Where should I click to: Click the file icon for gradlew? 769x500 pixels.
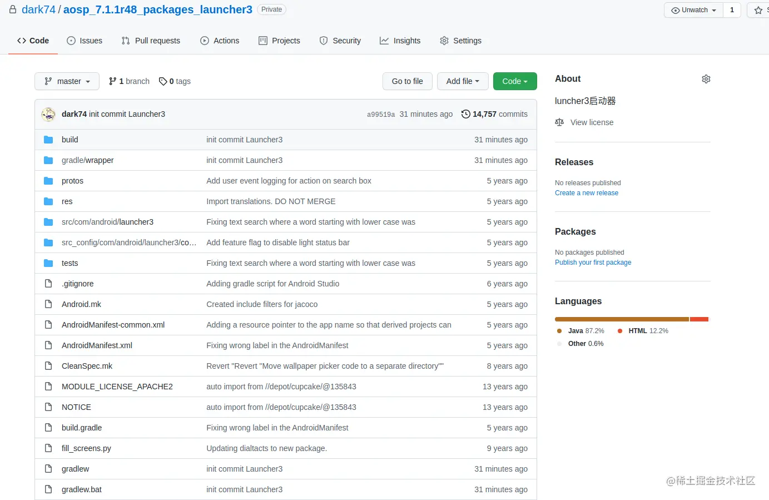[x=48, y=469]
